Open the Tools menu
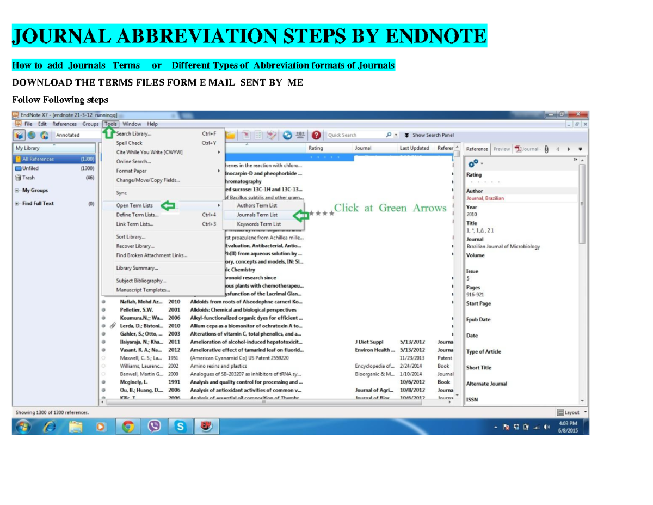Viewport: 653px width, 505px height. [110, 124]
